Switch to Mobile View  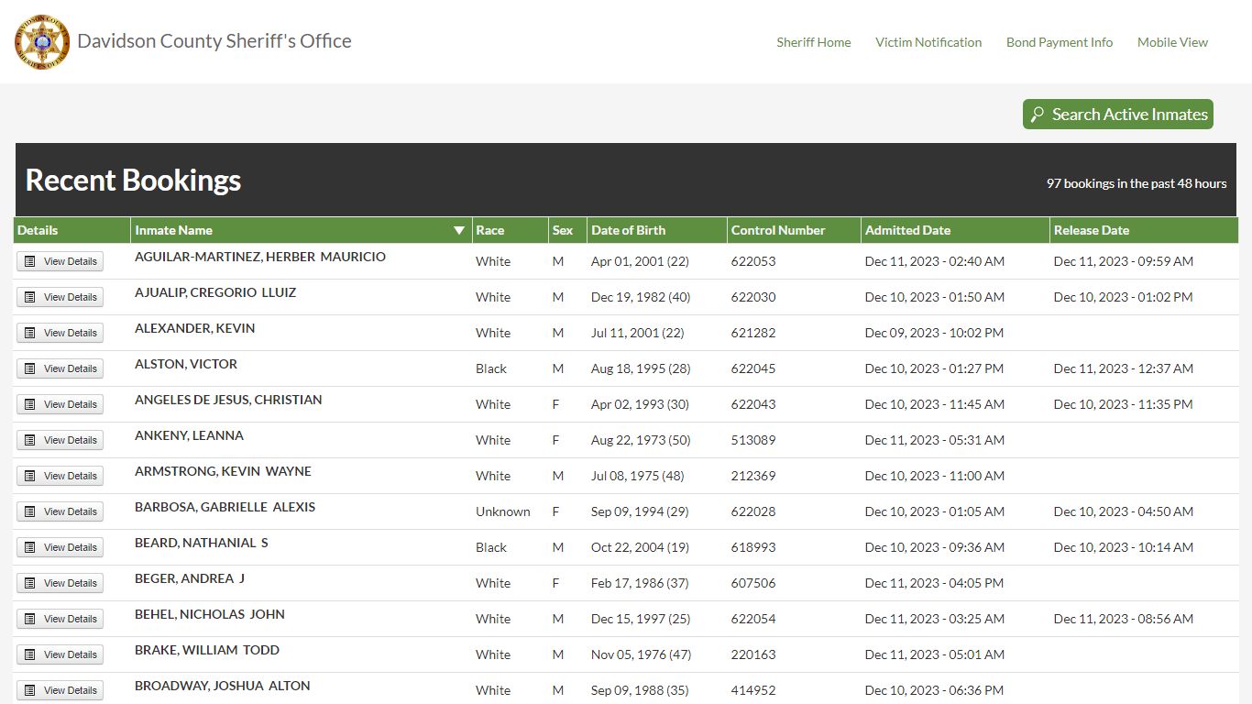click(x=1172, y=42)
